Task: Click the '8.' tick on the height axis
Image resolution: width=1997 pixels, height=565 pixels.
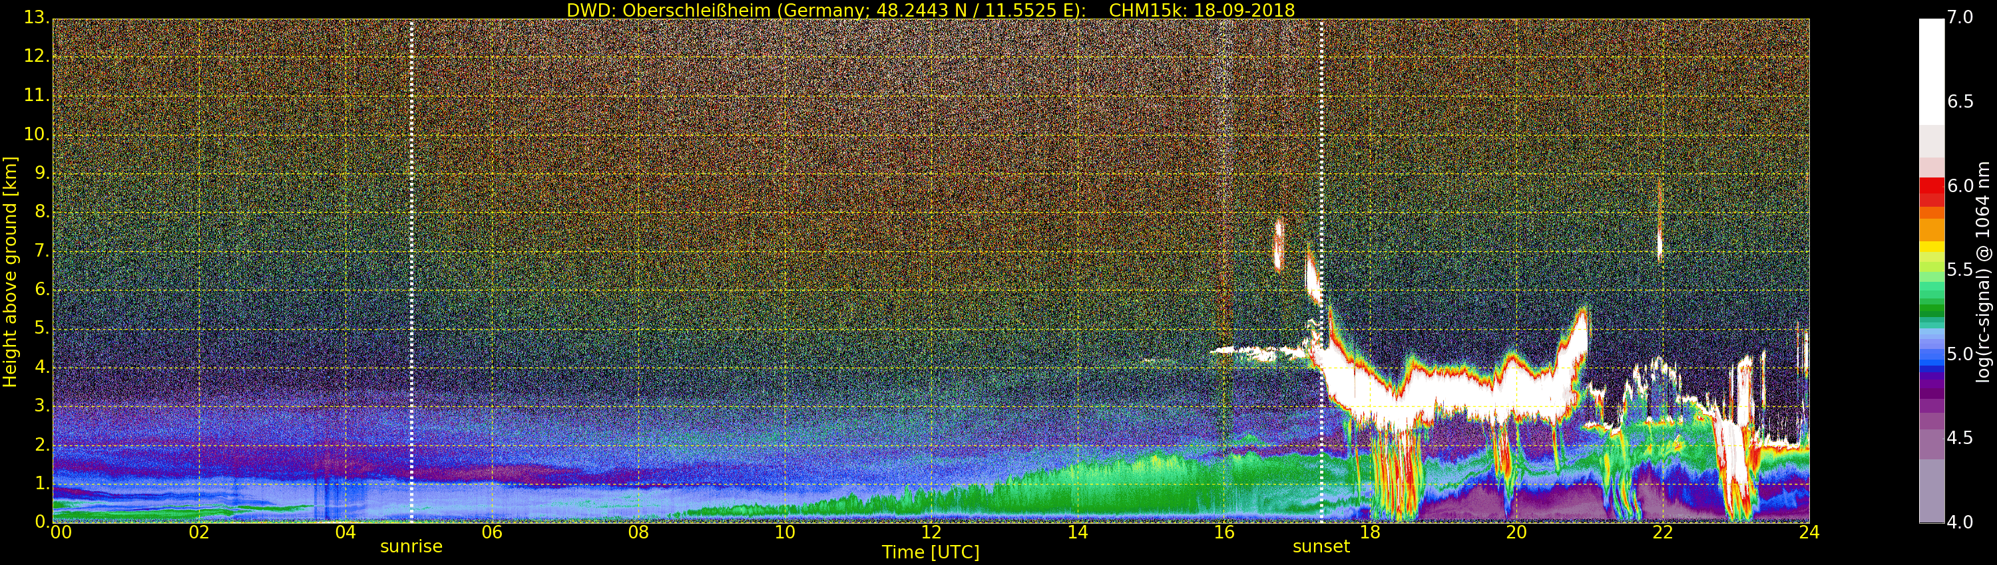Action: pos(42,211)
